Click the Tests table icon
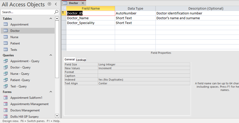 point(5,50)
